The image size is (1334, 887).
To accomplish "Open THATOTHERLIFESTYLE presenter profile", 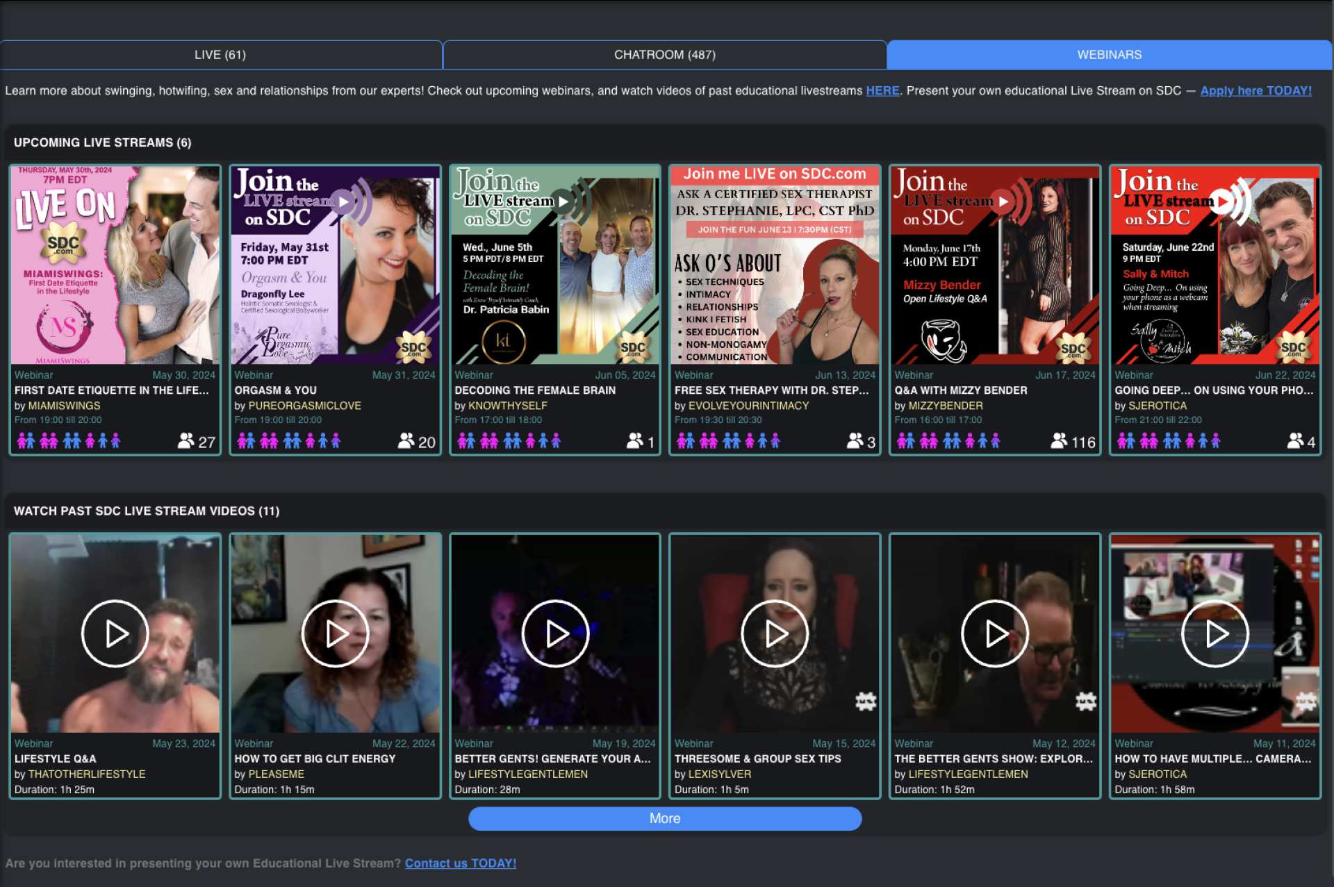I will (87, 774).
